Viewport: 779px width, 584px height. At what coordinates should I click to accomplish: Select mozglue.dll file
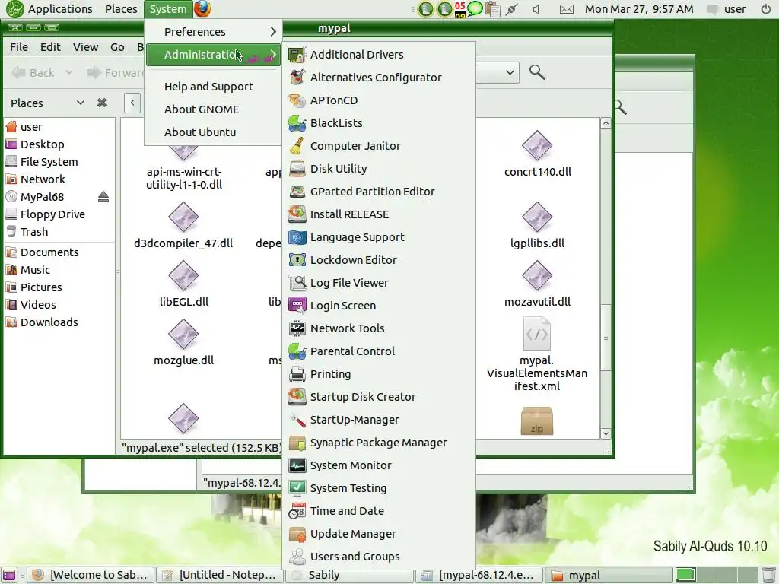(184, 342)
